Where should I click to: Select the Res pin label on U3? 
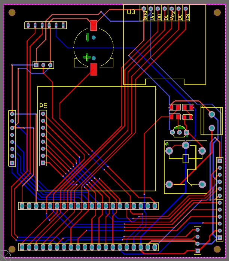point(172,16)
